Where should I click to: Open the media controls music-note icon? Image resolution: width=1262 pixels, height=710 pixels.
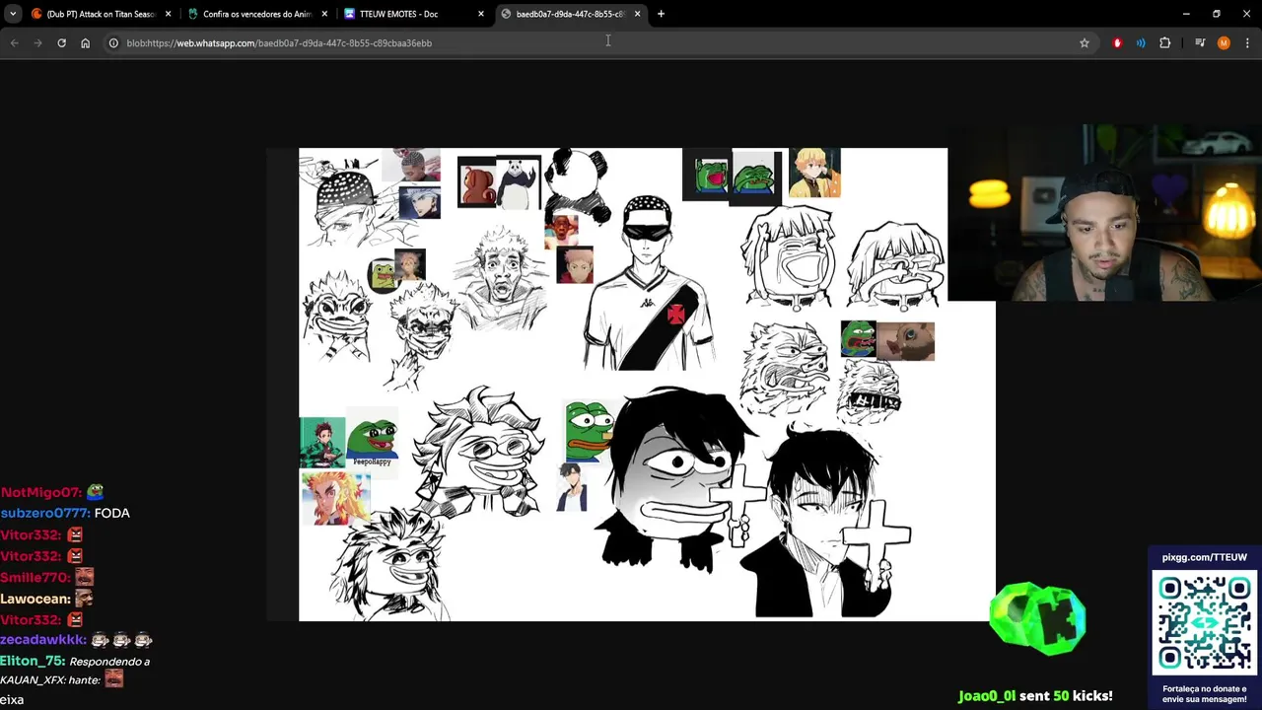(1200, 43)
